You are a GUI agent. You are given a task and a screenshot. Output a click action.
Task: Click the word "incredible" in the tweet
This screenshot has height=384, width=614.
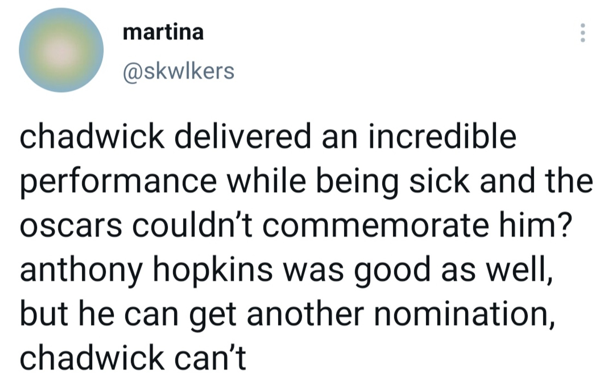442,137
